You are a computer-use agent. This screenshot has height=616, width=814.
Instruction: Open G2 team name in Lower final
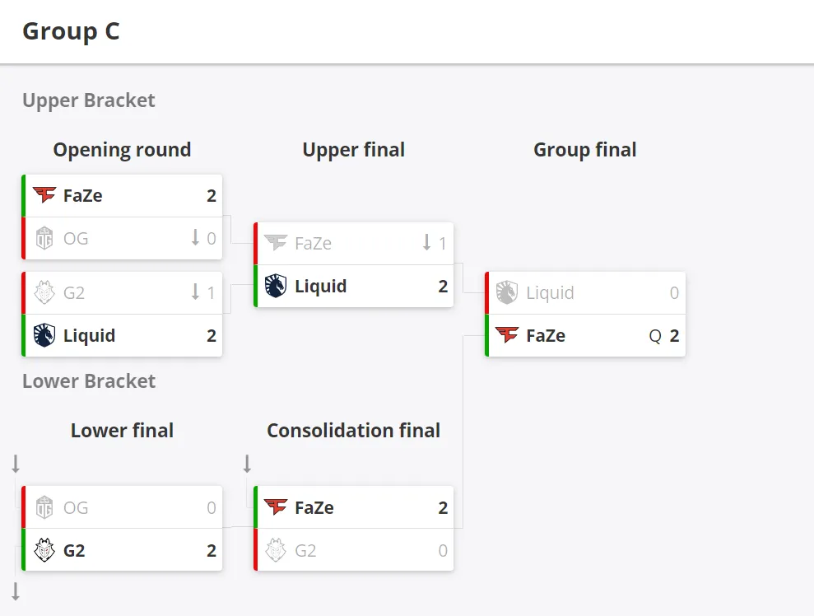click(x=74, y=551)
